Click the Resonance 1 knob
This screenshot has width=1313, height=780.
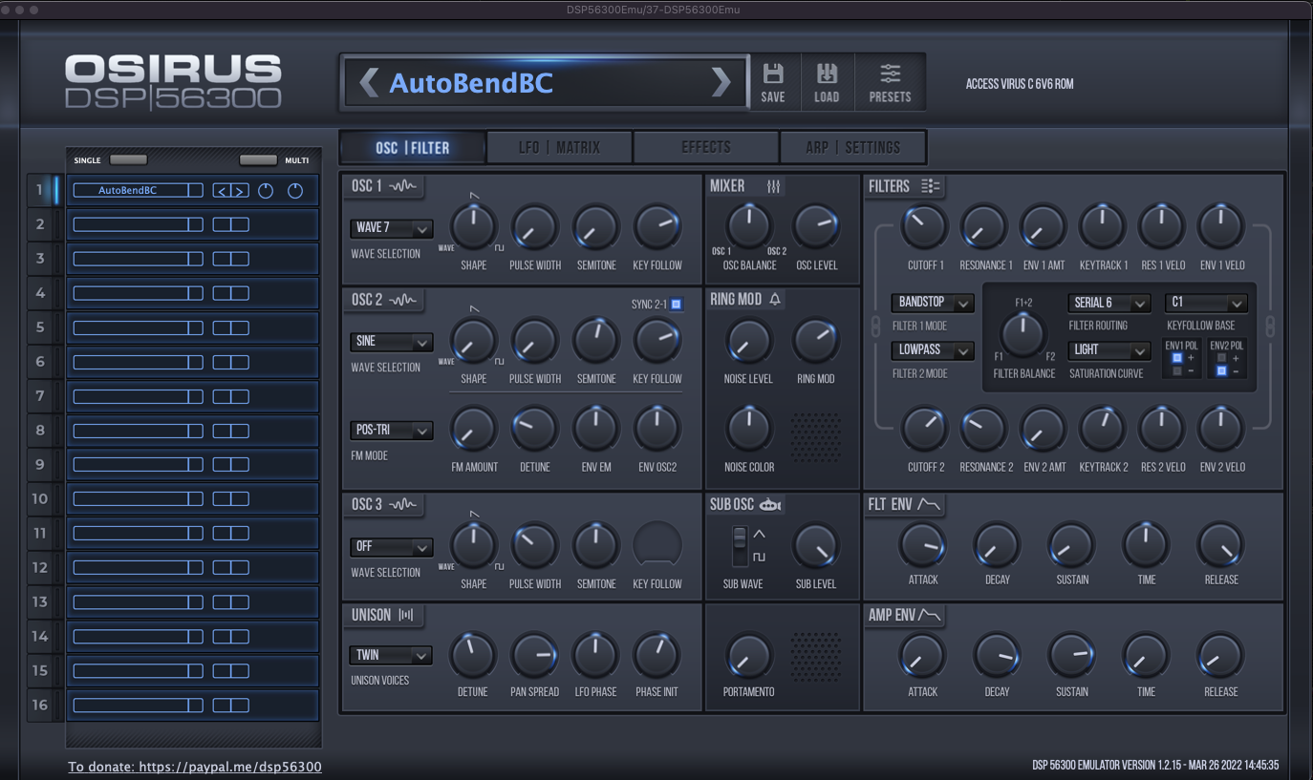(x=984, y=227)
